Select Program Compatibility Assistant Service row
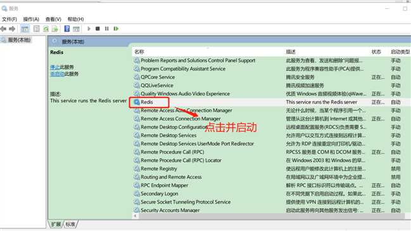 (x=183, y=69)
